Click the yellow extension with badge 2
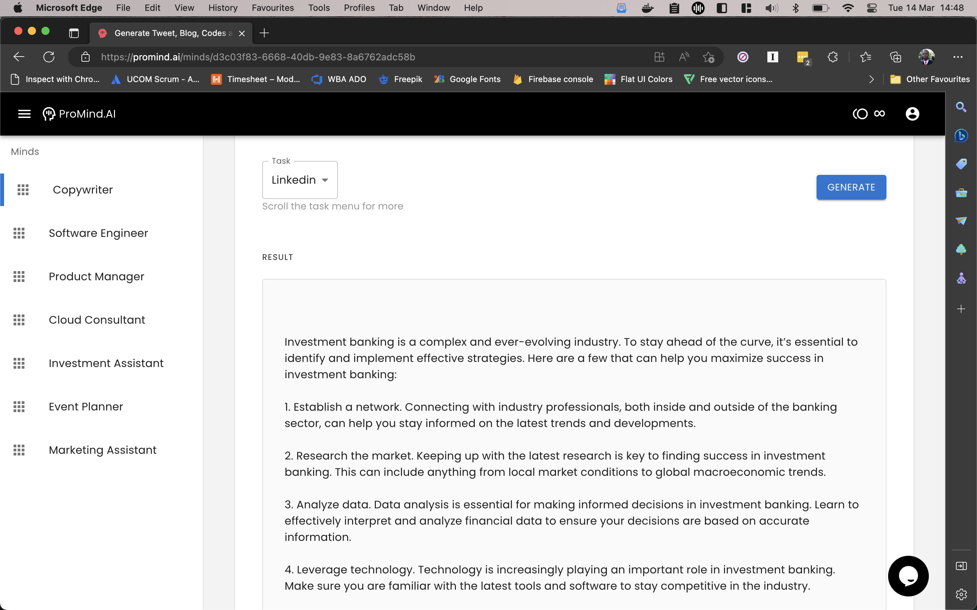 (x=803, y=58)
